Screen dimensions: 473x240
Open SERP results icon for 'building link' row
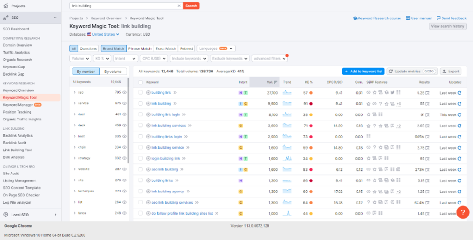[427, 93]
